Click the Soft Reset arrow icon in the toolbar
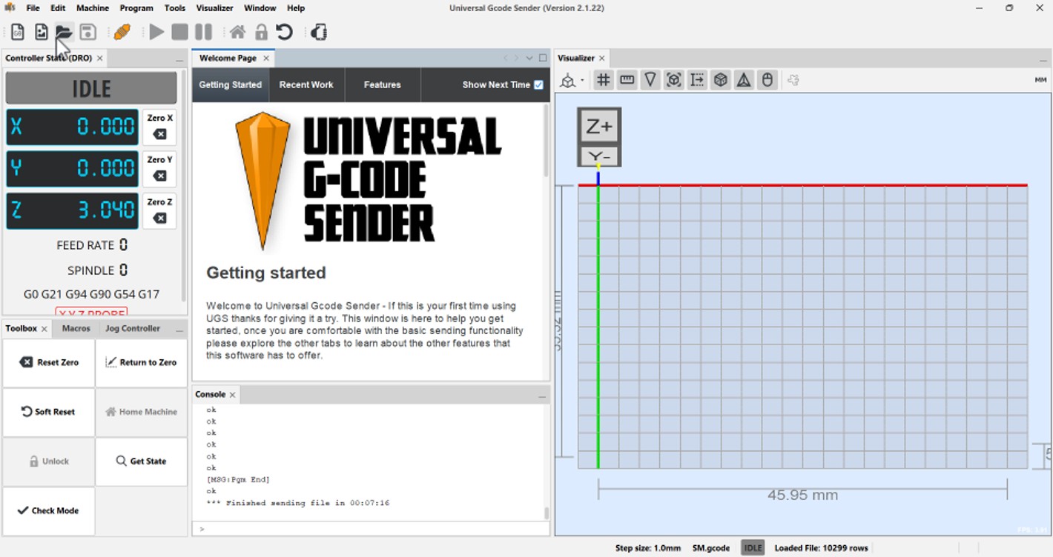Screen dimensions: 1053x557 pyautogui.click(x=285, y=32)
